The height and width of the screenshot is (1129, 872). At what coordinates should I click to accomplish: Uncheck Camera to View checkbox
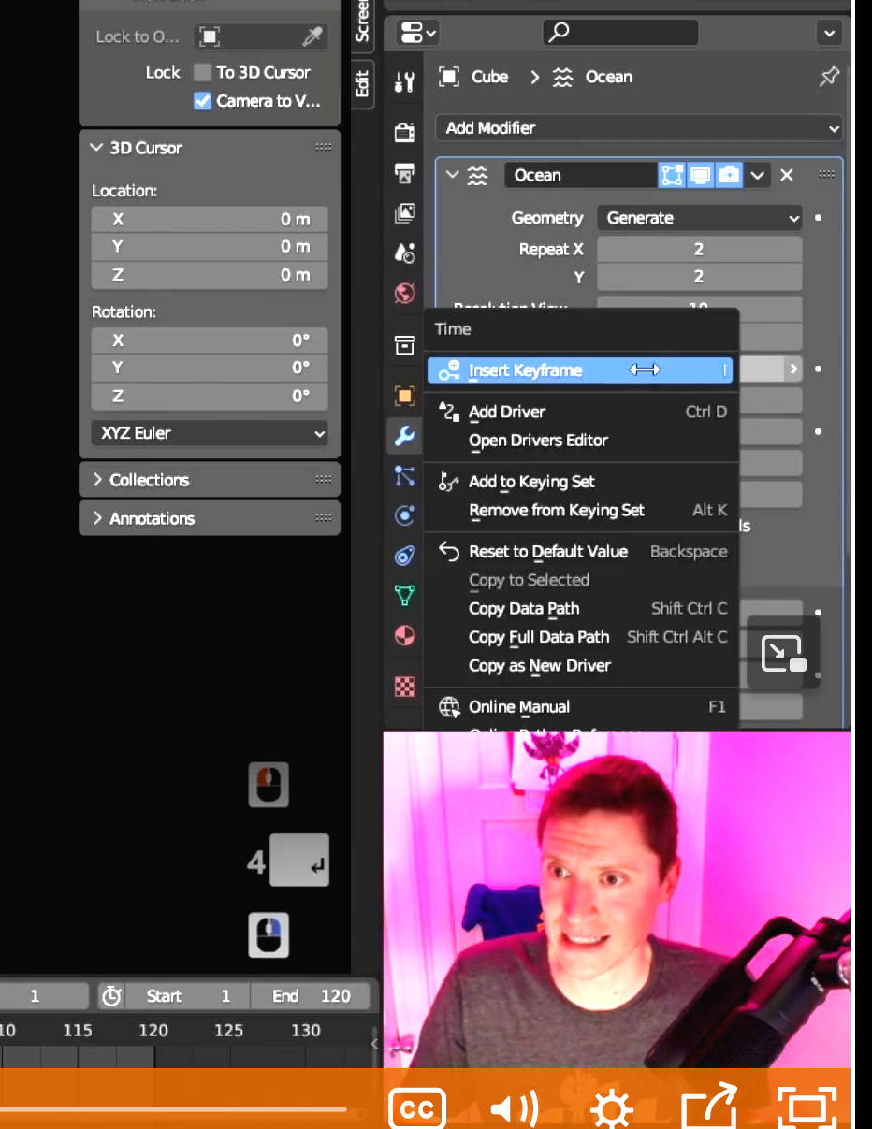202,100
